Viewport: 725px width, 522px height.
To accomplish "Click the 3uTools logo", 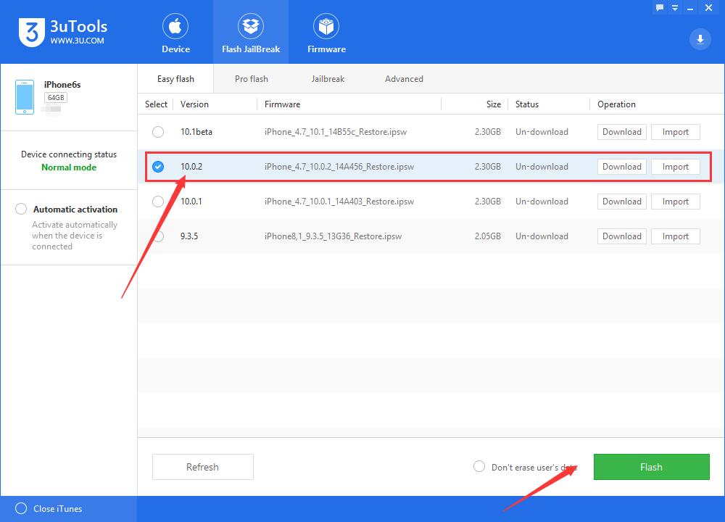I will pyautogui.click(x=32, y=32).
